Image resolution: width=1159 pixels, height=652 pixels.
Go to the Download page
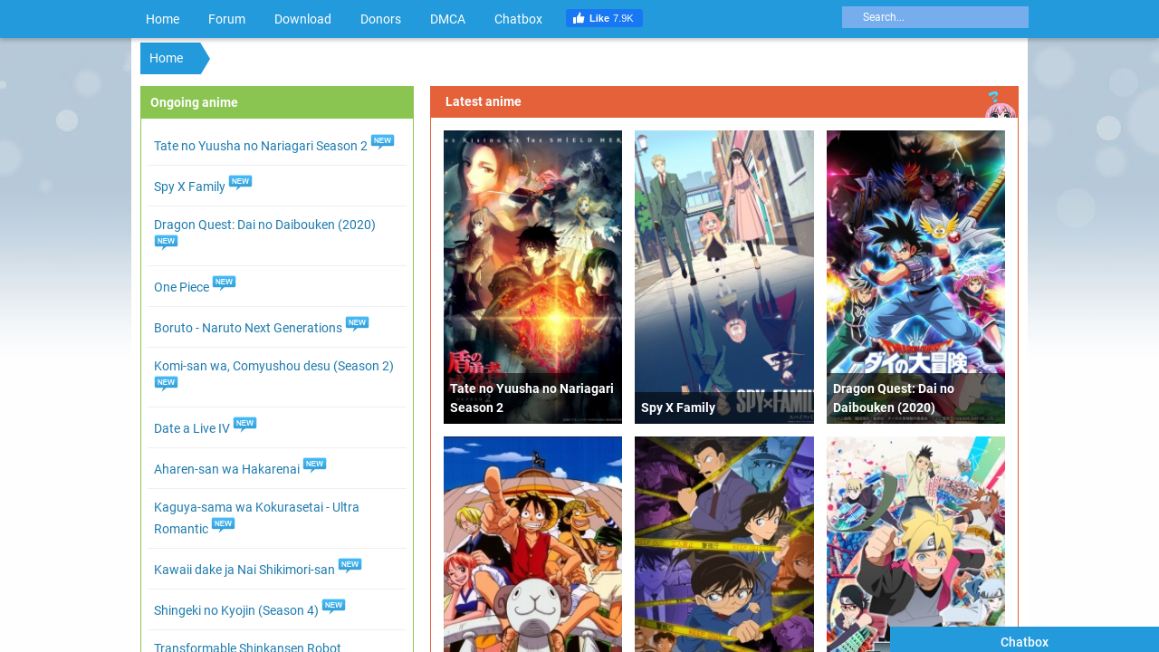[x=302, y=19]
